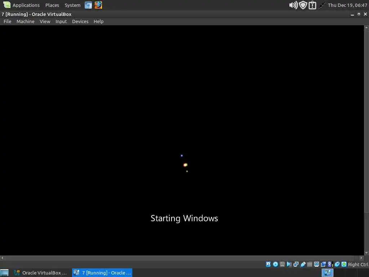Viewport: 369px width, 277px height.
Task: Open the System menu in top panel
Action: [x=72, y=5]
